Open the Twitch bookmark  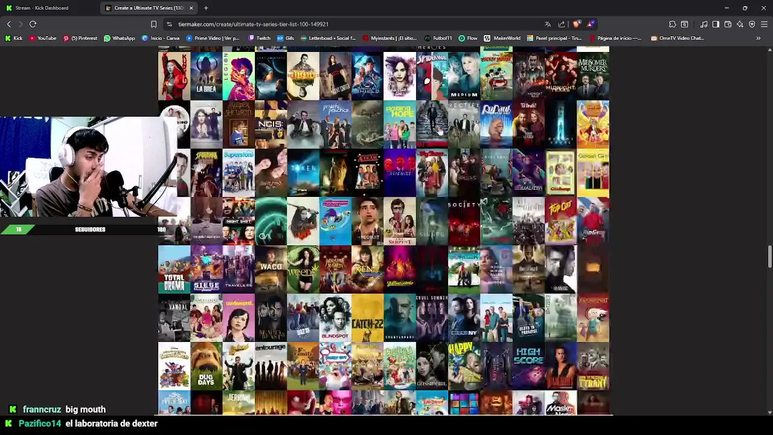(x=259, y=38)
